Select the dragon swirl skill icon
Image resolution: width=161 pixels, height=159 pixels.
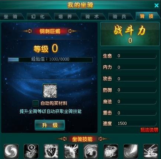coord(91,151)
